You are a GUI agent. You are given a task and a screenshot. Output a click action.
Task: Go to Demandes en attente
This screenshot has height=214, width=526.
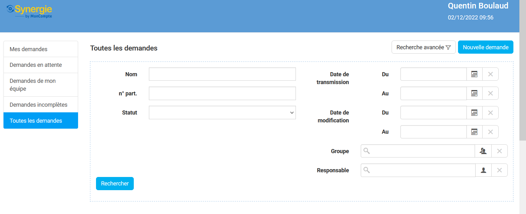point(41,65)
